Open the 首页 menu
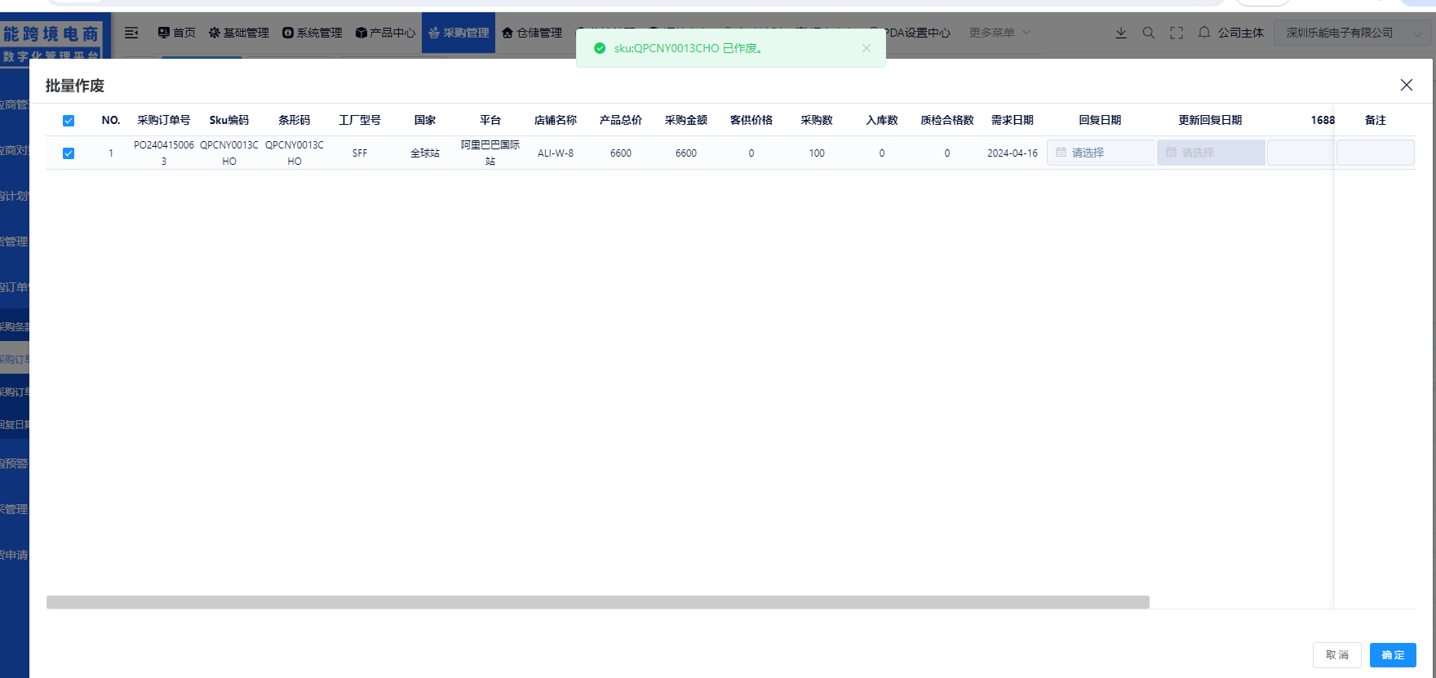Screen dimensions: 1436x678 [x=176, y=33]
